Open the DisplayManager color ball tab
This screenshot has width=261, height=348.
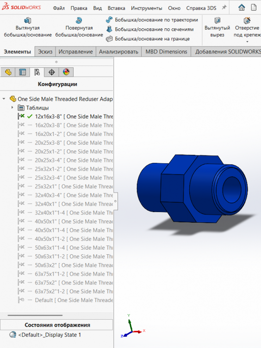click(66, 72)
